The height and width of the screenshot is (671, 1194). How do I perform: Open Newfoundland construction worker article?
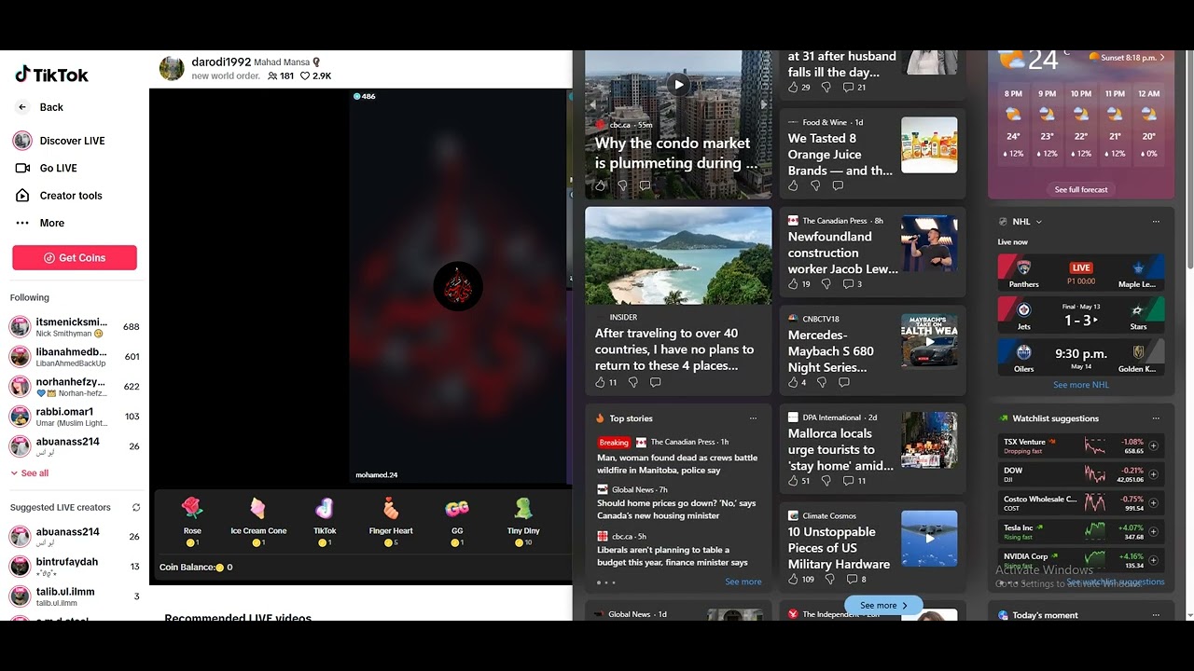tap(842, 253)
